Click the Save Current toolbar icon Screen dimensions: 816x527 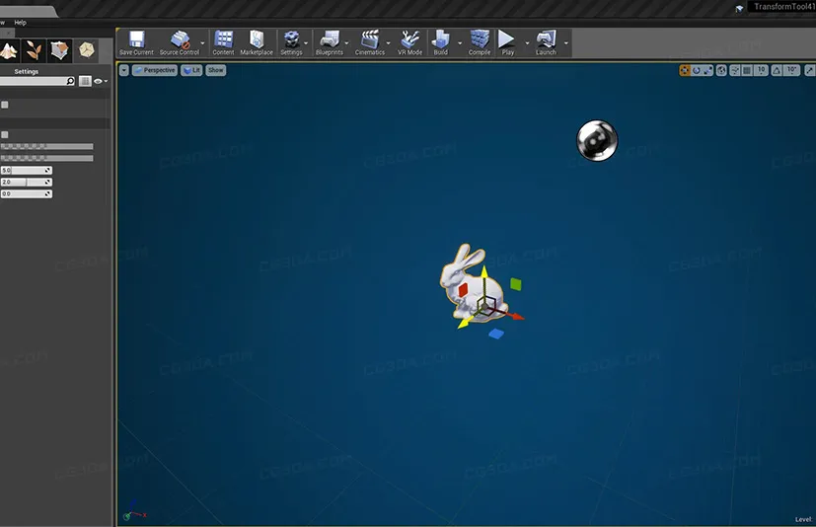click(x=136, y=42)
